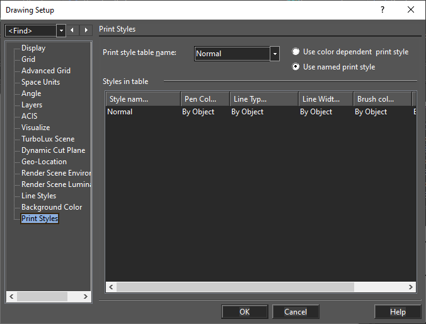Select Grid in the settings tree
Screen dimensions: 426x324
(28, 59)
